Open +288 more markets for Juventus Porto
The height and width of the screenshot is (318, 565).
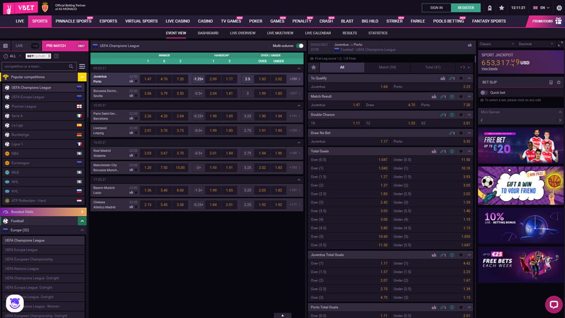[x=295, y=79]
